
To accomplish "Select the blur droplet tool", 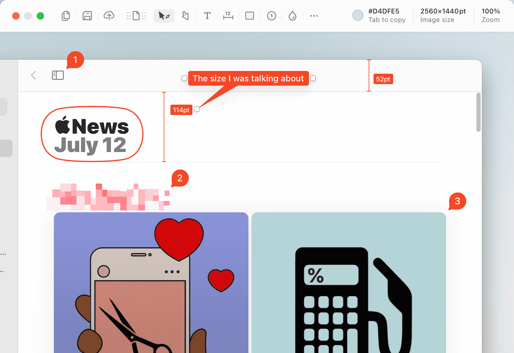I will [x=292, y=16].
